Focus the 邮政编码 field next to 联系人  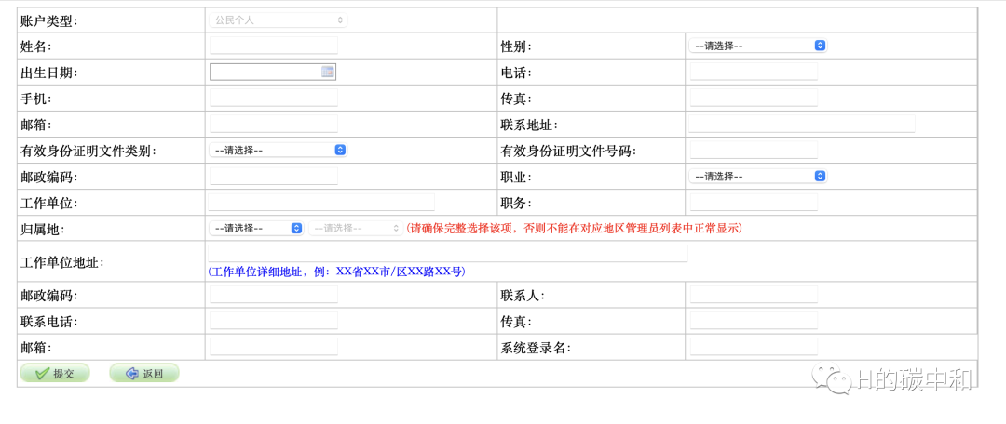(273, 295)
